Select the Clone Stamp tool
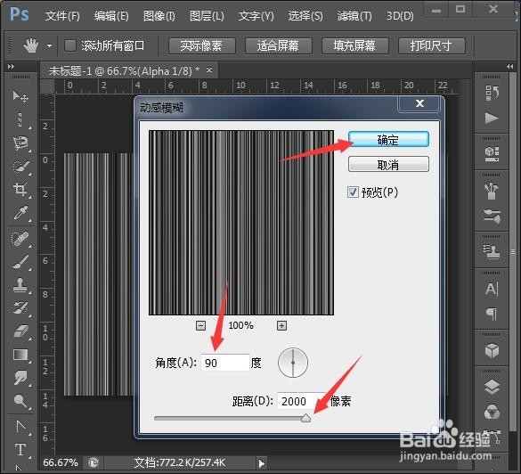521x474 pixels. 20,285
